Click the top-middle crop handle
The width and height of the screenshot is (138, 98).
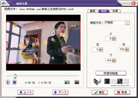click(x=43, y=22)
